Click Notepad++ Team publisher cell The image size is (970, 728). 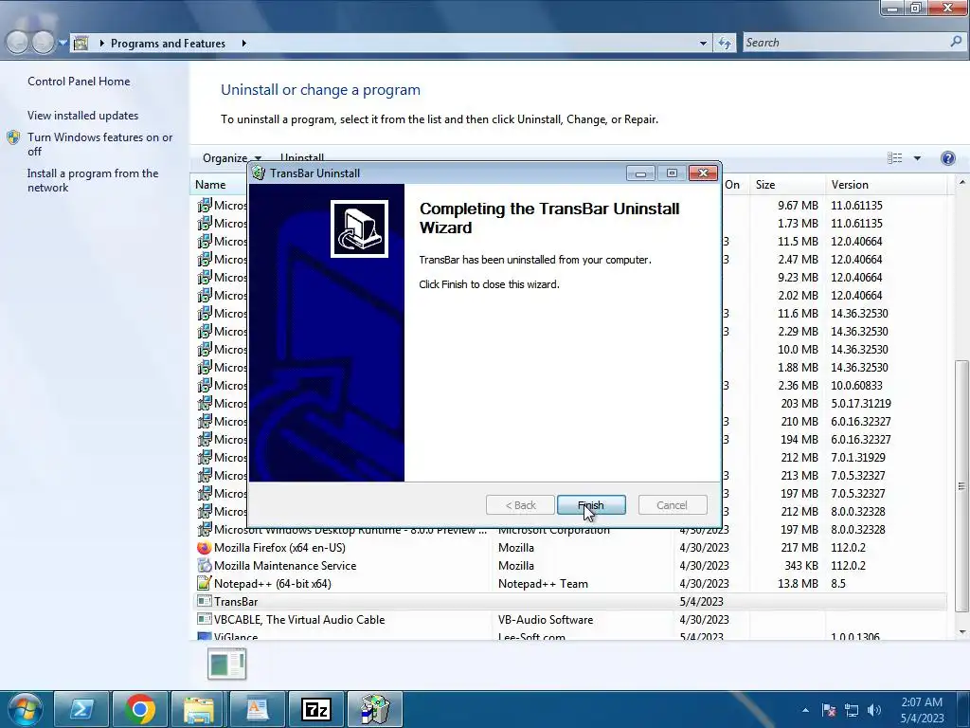pos(543,583)
